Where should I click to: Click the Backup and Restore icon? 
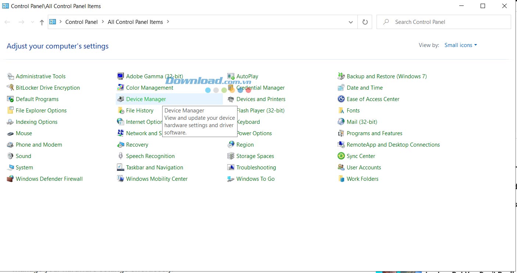point(341,76)
